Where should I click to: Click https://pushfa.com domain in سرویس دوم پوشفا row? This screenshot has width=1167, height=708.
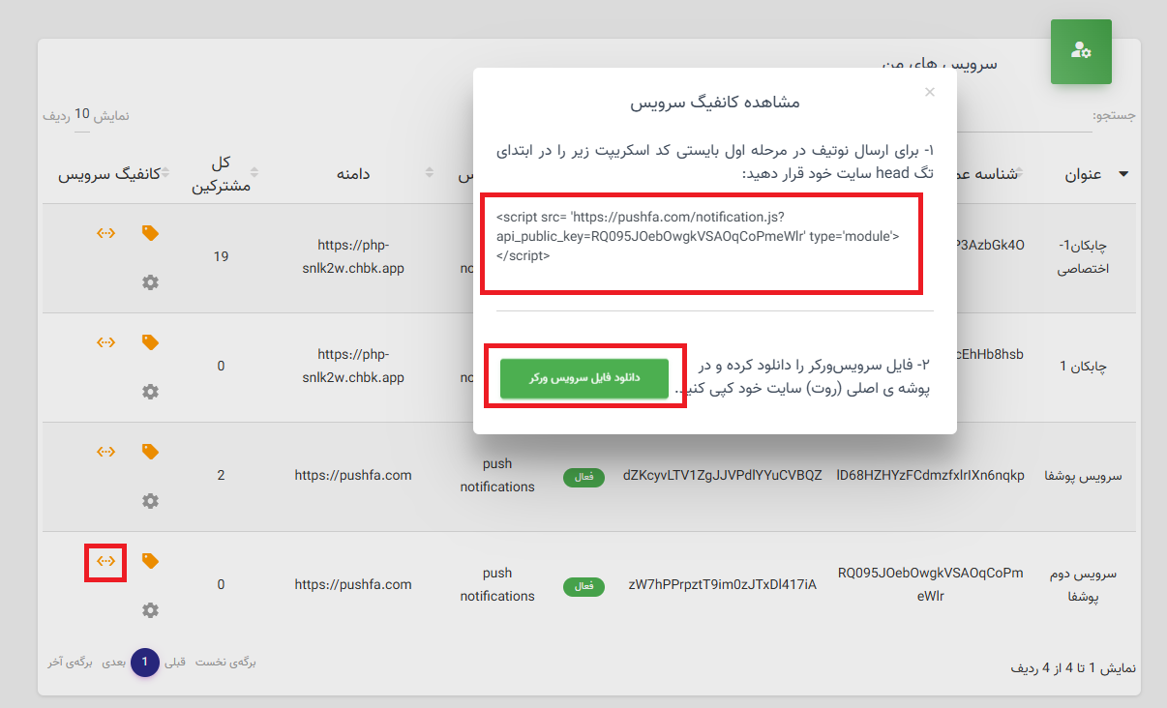353,584
